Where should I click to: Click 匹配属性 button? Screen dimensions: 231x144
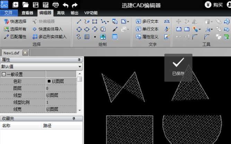tap(15, 37)
